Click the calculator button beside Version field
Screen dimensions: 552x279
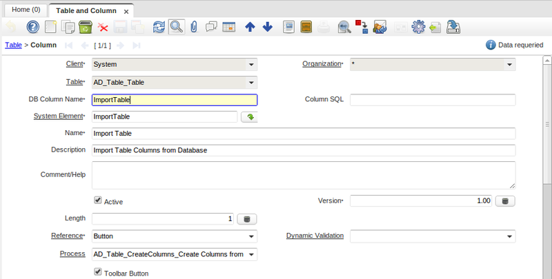[x=506, y=200]
